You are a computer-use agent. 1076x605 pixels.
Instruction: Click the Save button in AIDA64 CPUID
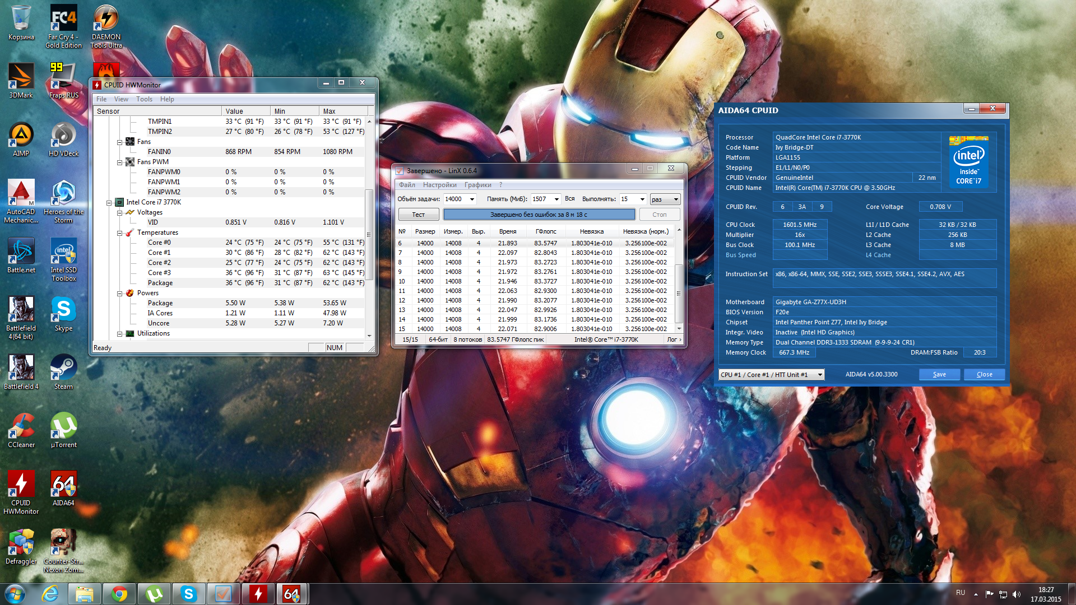939,375
